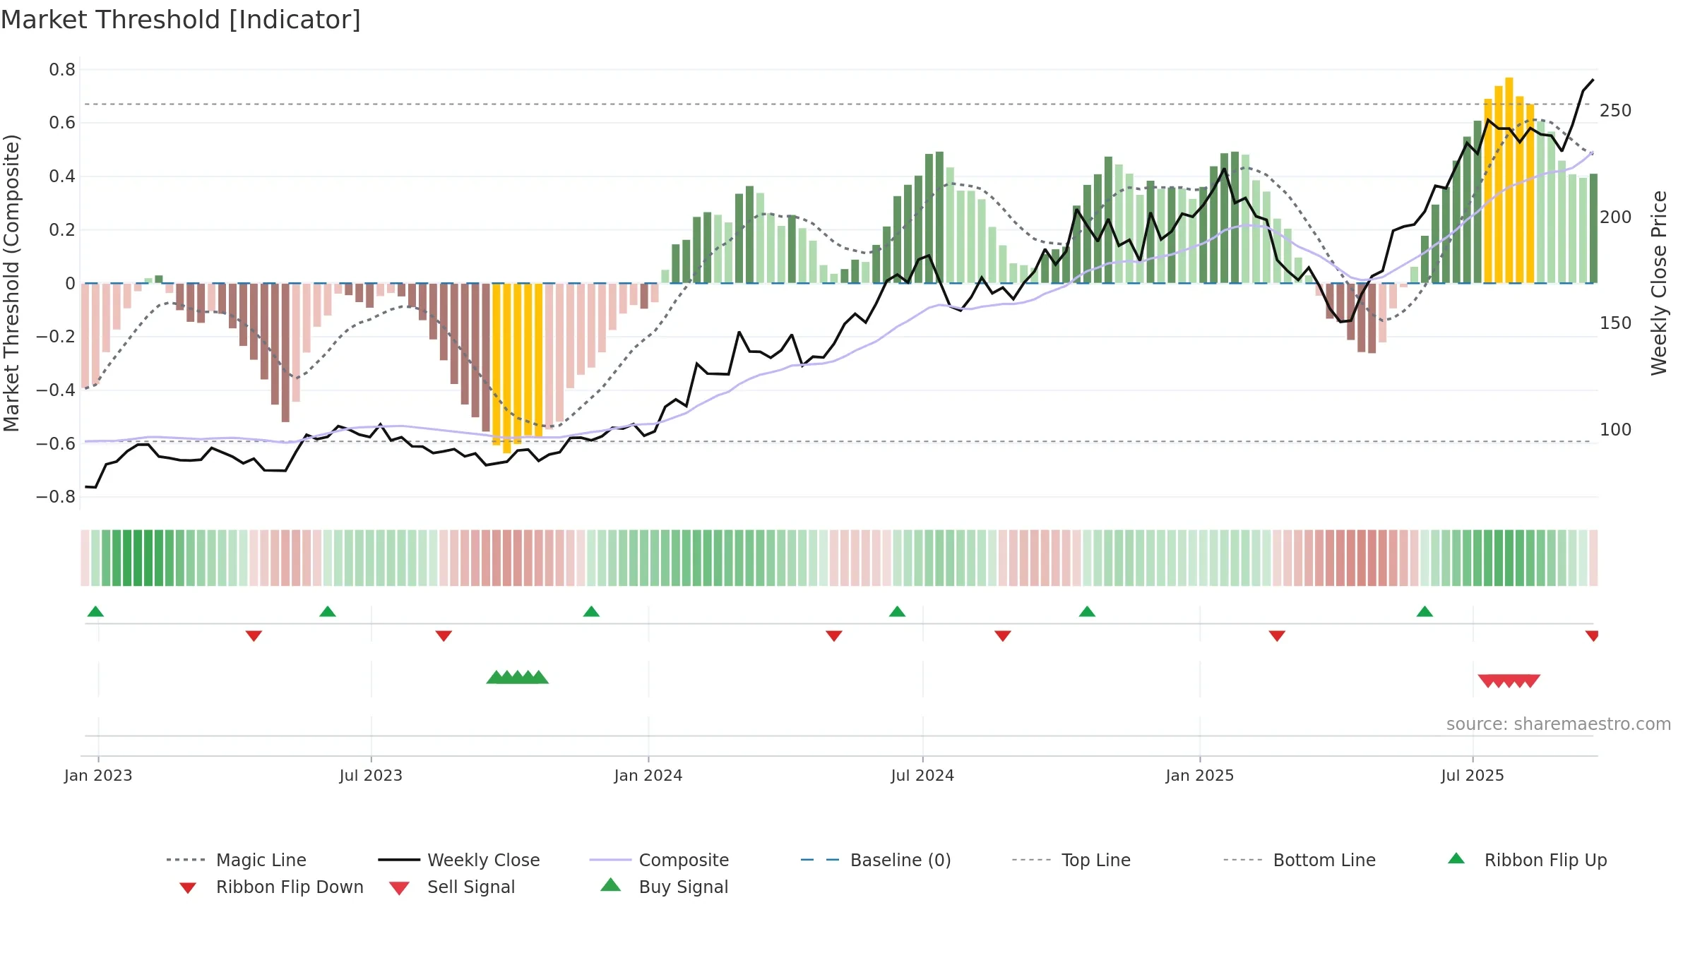The image size is (1695, 953).
Task: Click the Jul 2025 x-axis label
Action: tap(1473, 776)
